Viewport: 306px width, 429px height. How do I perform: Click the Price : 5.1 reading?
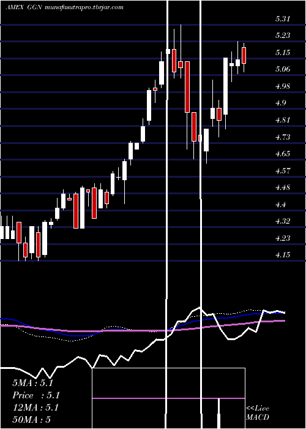point(35,395)
